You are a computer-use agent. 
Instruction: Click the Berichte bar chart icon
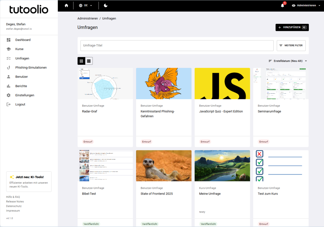(x=9, y=86)
